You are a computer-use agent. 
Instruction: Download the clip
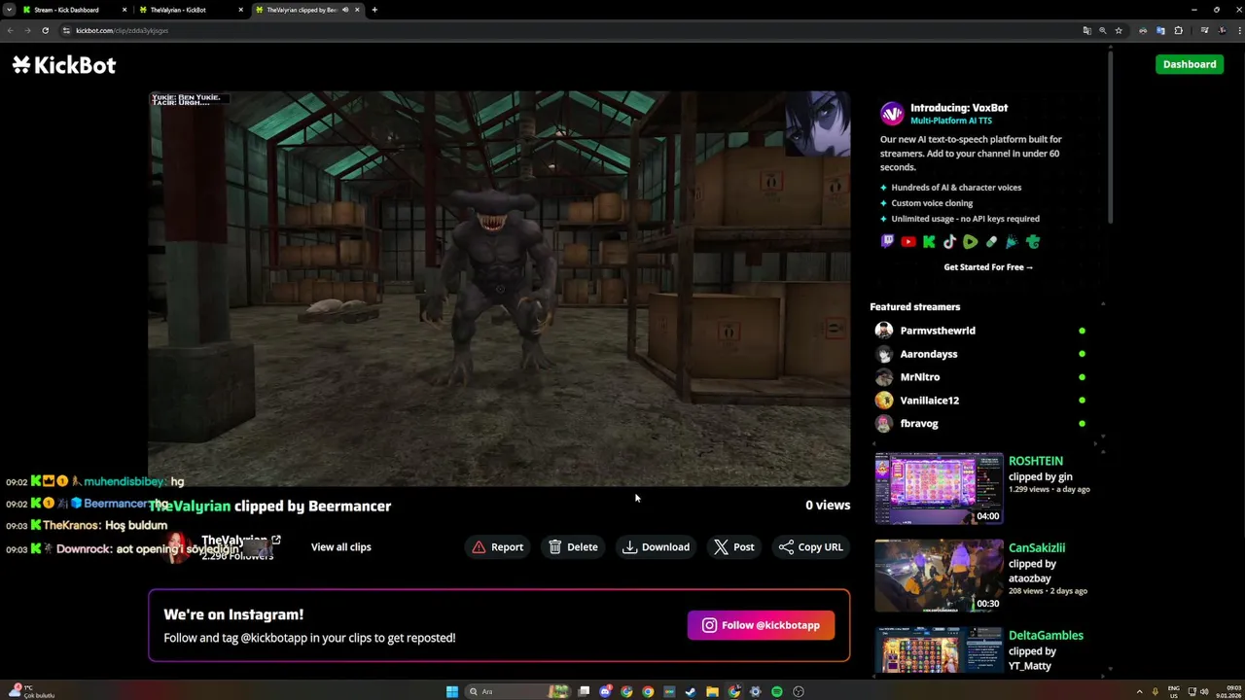(x=657, y=547)
